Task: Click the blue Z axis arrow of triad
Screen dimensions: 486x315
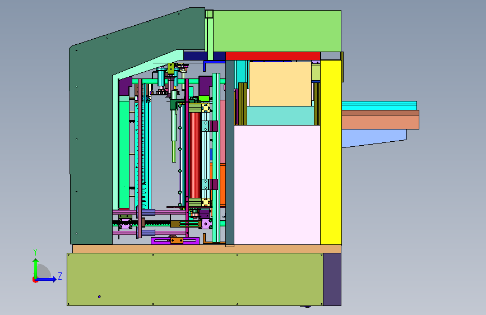Action: tap(47, 279)
